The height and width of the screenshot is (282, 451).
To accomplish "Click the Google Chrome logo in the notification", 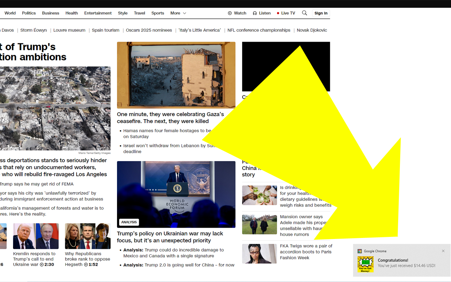I will click(x=360, y=251).
